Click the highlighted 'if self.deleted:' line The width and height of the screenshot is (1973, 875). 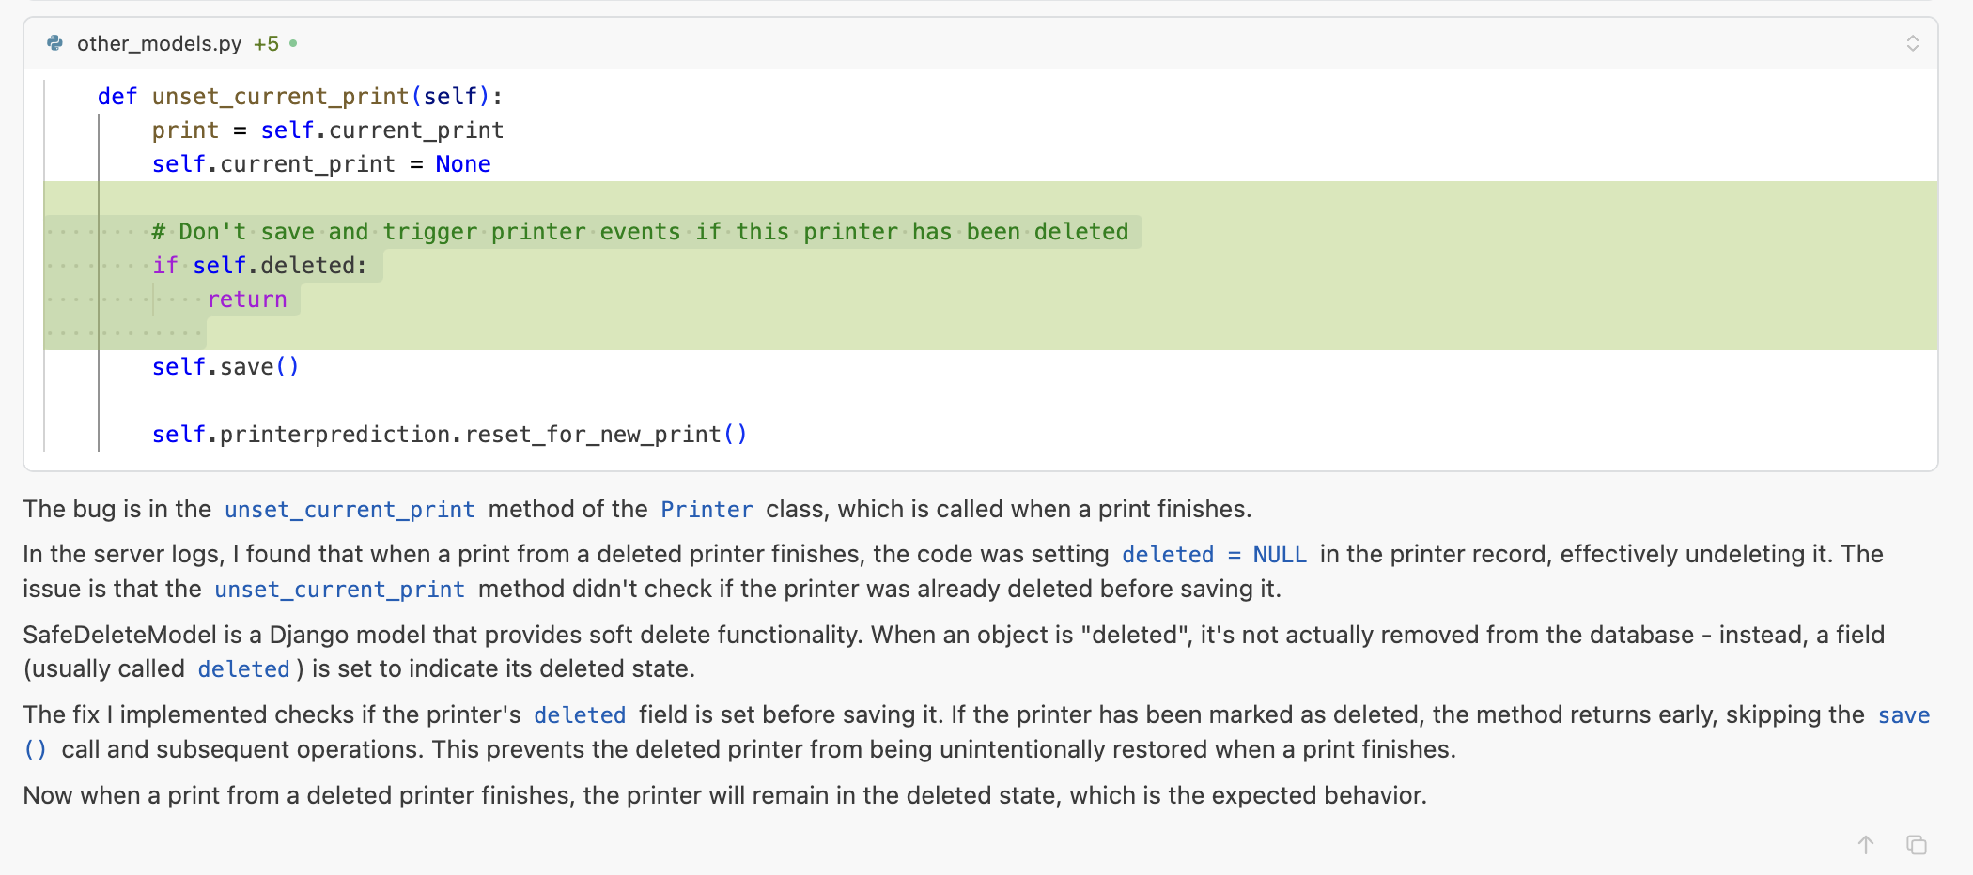[260, 266]
